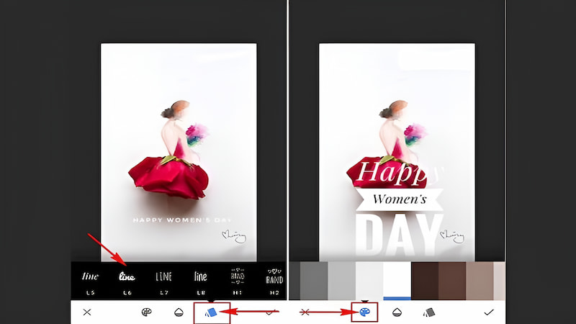
Task: Tap the Women's banner text on right photo
Action: [400, 199]
